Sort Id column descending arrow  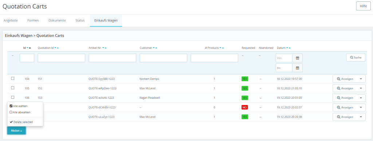tap(27, 48)
